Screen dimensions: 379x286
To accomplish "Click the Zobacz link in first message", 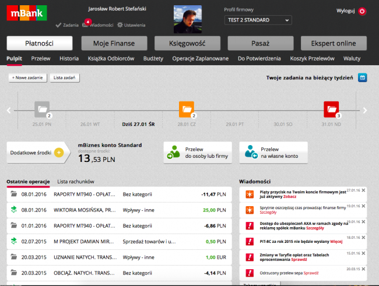I will tap(290, 197).
